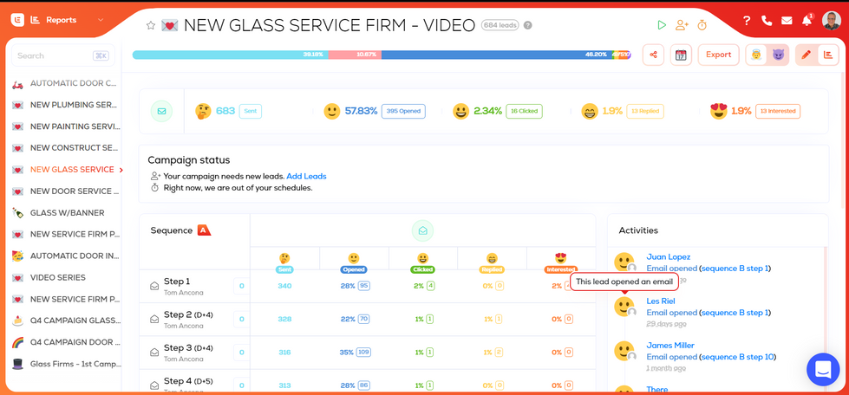Click the share report icon button
Viewport: 849px width, 395px height.
tap(654, 55)
